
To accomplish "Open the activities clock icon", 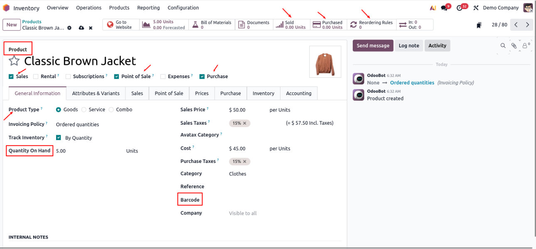I will 460,8.
